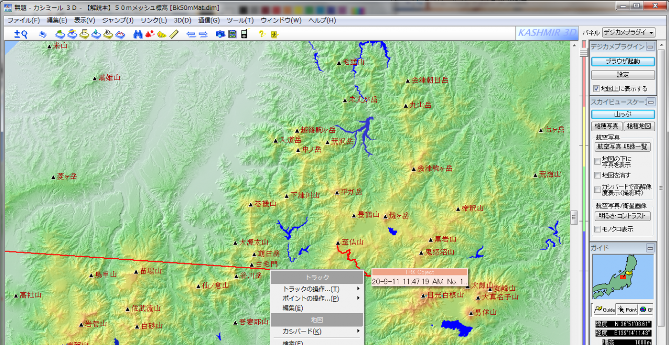Expand トラックの操作 submenu

(317, 289)
